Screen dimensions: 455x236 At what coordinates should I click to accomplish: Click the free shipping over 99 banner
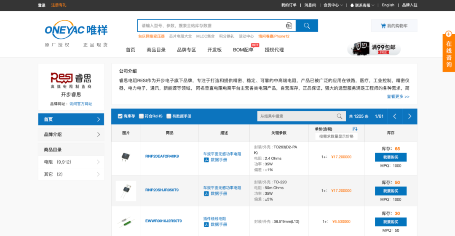coord(374,48)
